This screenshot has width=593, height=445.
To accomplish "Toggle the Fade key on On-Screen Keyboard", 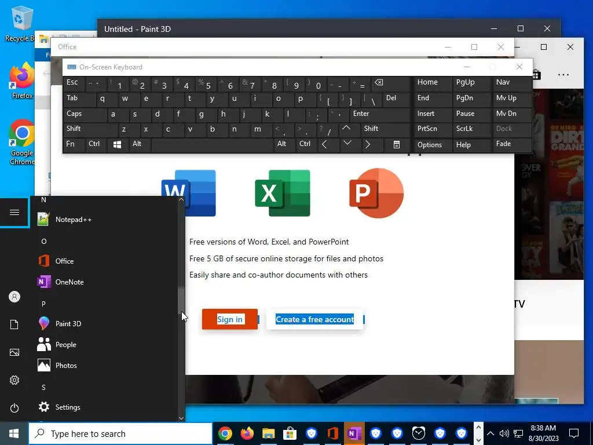I will click(512, 144).
